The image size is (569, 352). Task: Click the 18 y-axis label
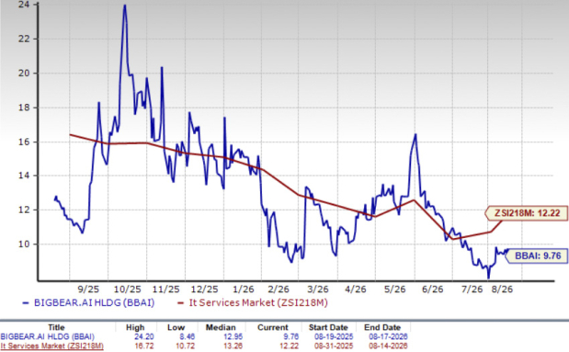pyautogui.click(x=24, y=108)
